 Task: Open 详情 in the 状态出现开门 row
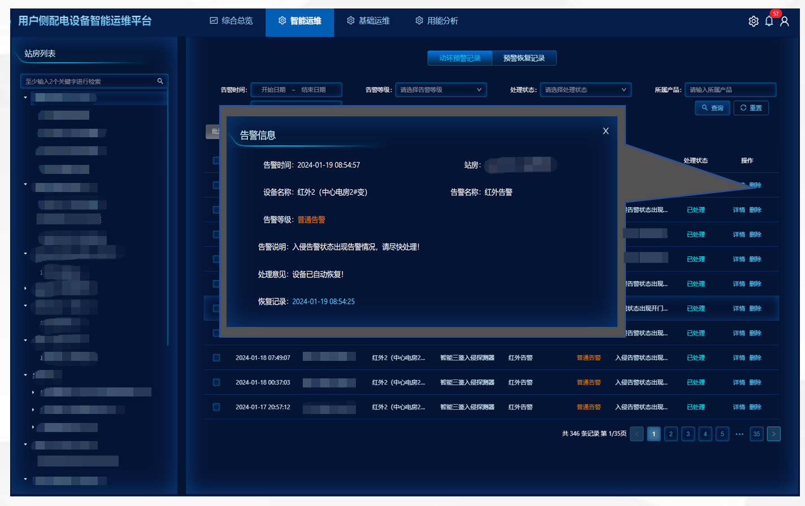(x=739, y=308)
